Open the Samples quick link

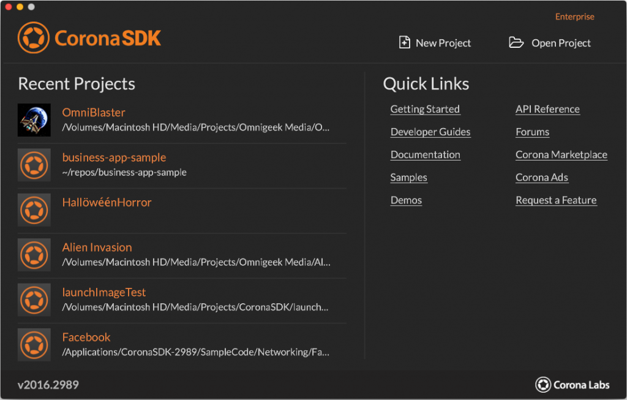408,178
